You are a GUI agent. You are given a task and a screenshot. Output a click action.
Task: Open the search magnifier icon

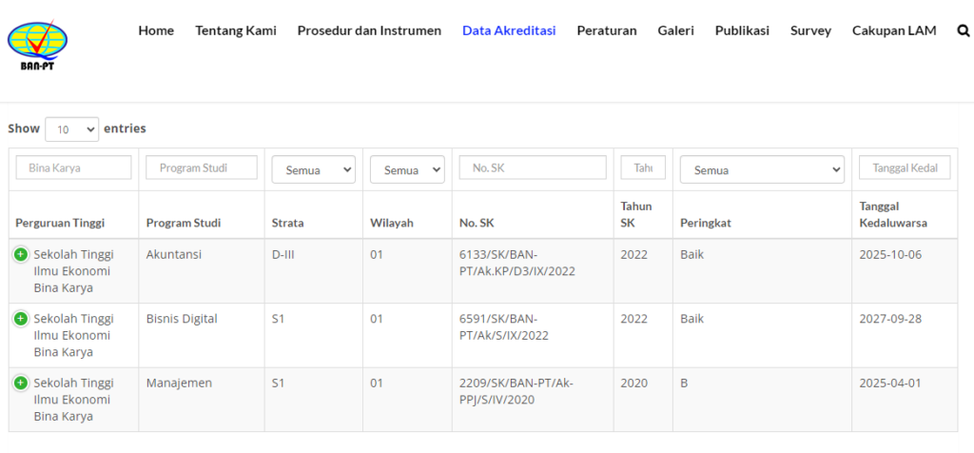point(964,30)
